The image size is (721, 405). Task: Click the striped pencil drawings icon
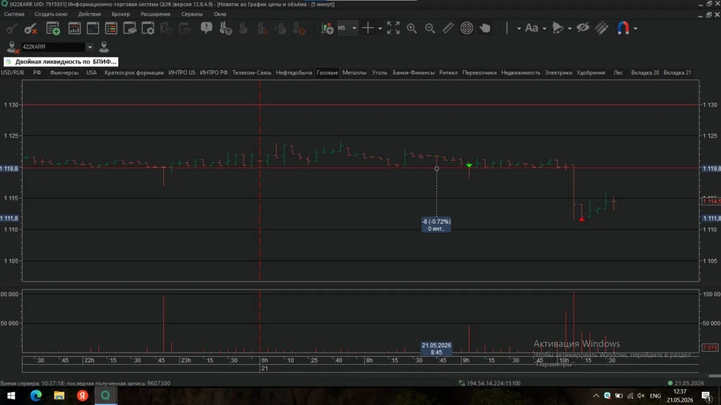[602, 28]
